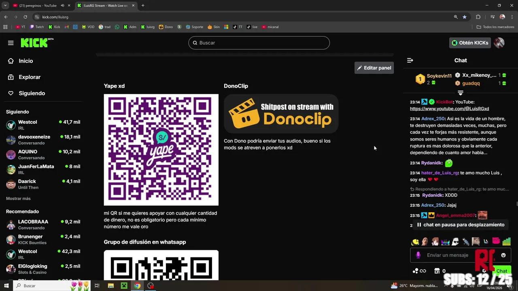Open davooxeneize channel in Siguiendo
Screen dimensions: 518x291
(43, 139)
